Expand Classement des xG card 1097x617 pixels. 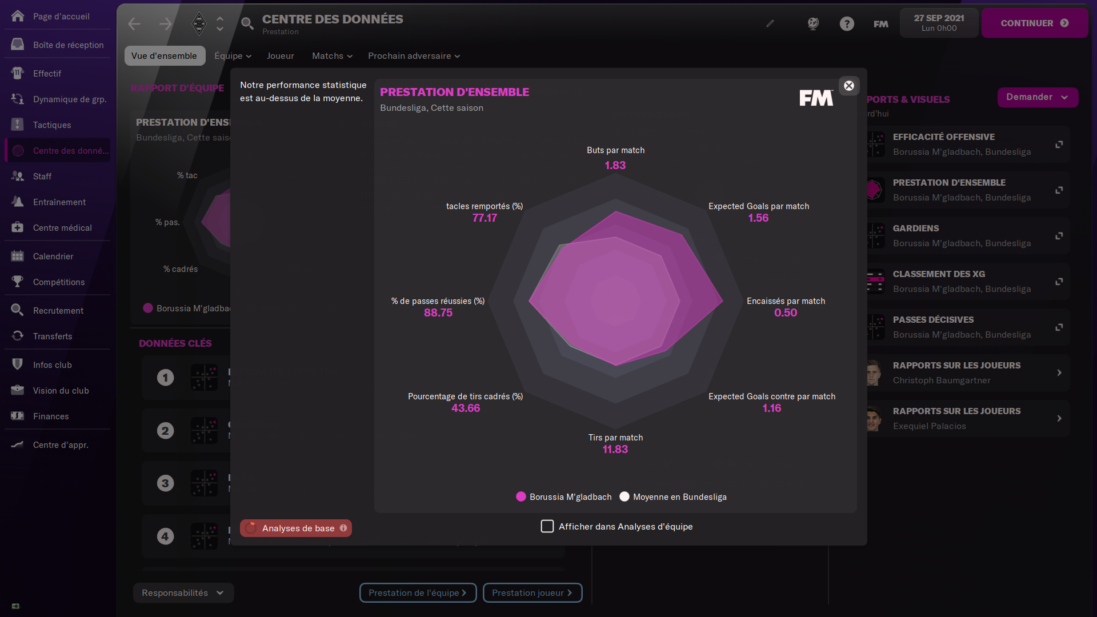coord(1059,282)
